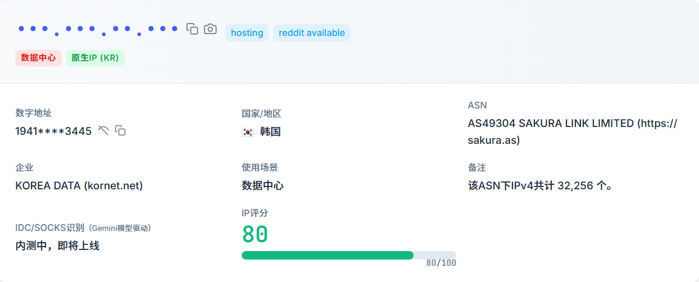Screen dimensions: 699x282
Task: Click the camera screenshot icon
Action: click(x=210, y=29)
